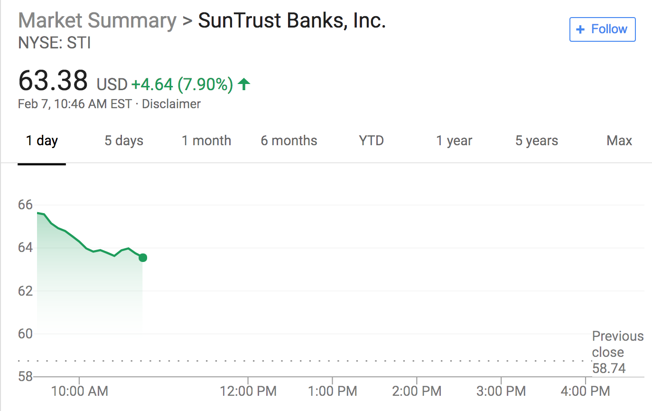Viewport: 652px width, 411px height.
Task: Switch to the 1 month tab
Action: click(206, 140)
